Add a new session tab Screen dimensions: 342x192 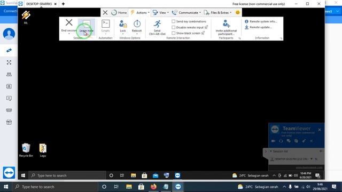(x=63, y=4)
